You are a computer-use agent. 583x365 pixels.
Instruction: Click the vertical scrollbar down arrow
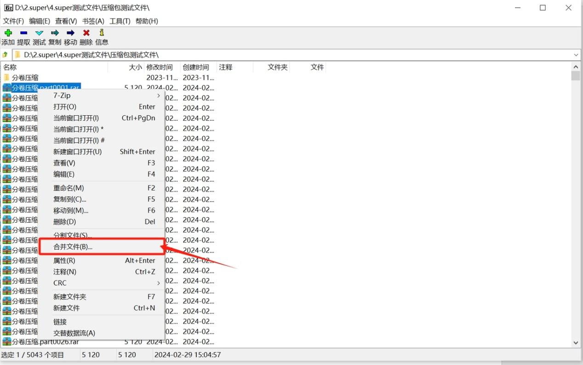click(576, 343)
